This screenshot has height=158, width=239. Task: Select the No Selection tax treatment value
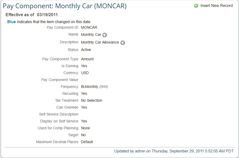92,100
